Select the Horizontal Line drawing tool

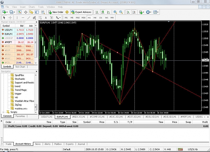pos(23,18)
